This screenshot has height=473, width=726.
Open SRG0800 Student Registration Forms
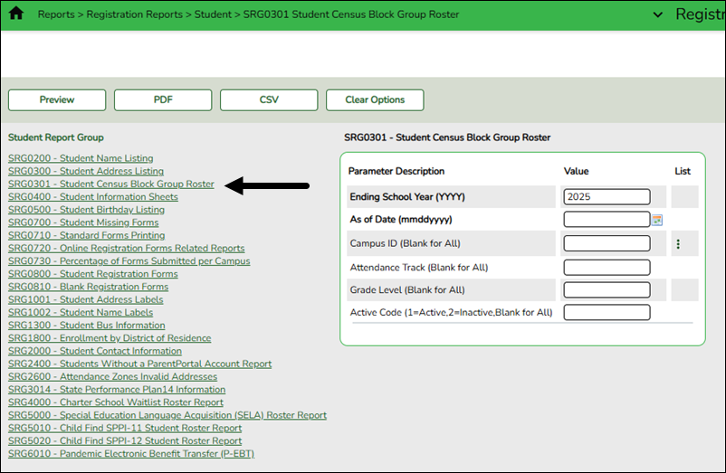click(93, 274)
